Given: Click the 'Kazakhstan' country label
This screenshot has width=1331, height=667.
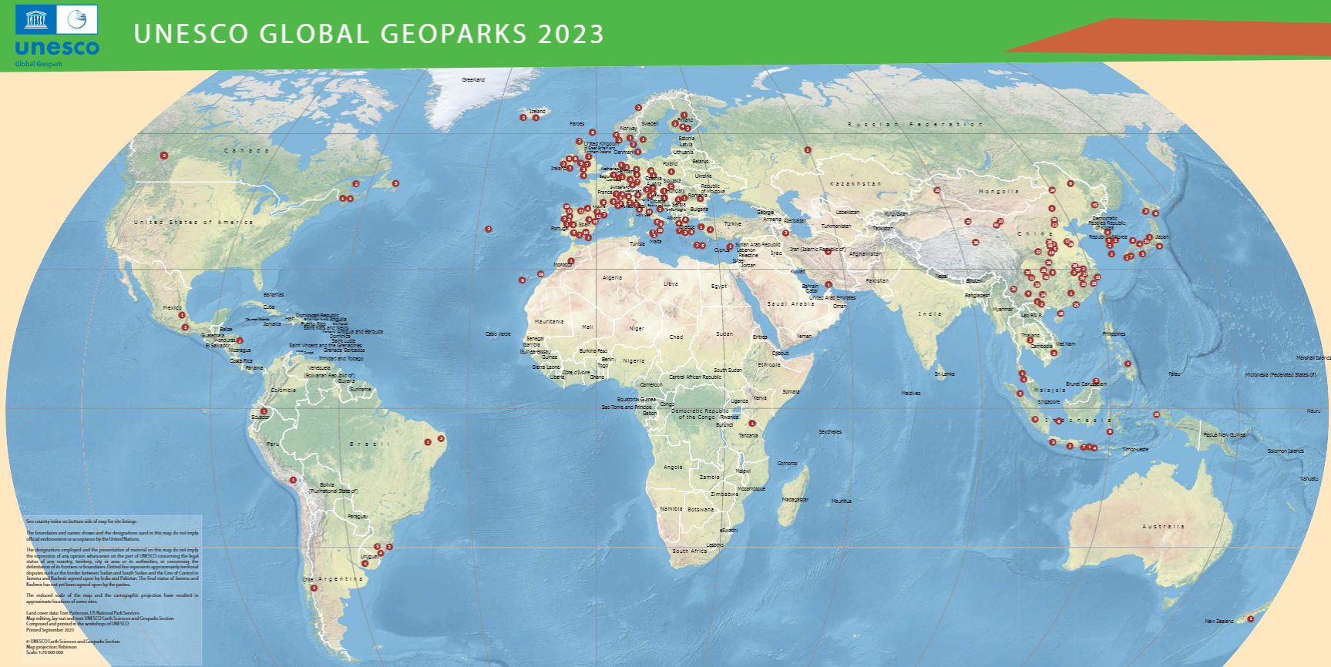Looking at the screenshot, I should pyautogui.click(x=855, y=183).
